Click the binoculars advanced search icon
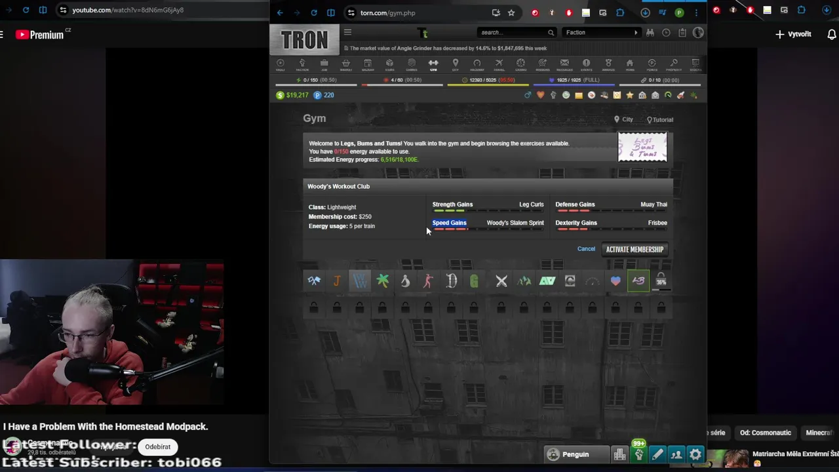Viewport: 839px width, 472px height. tap(650, 33)
